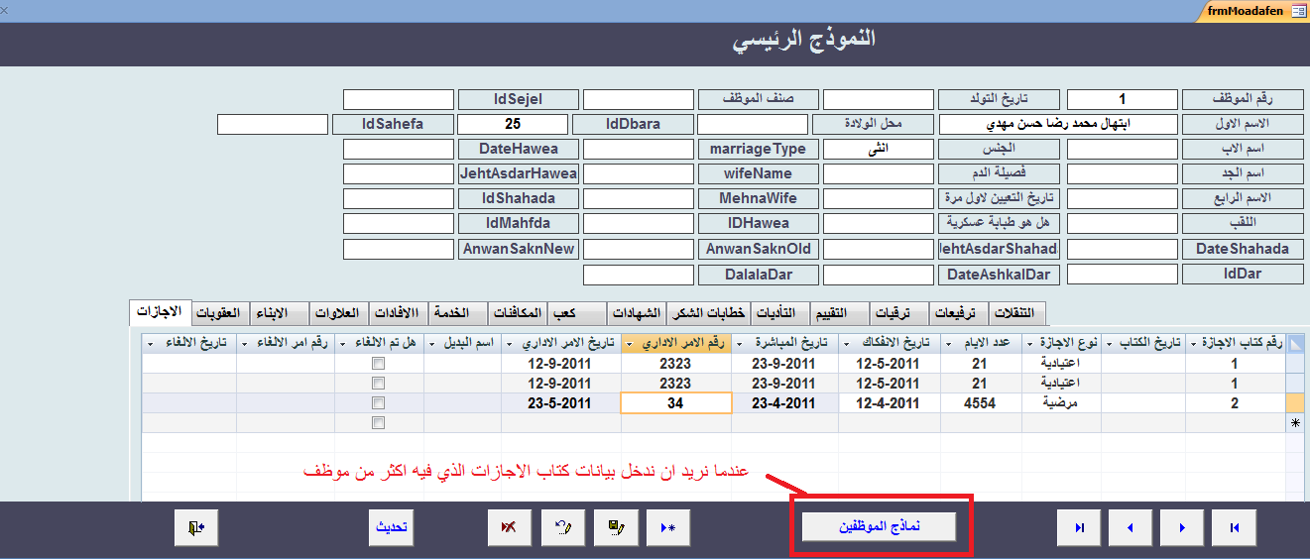The width and height of the screenshot is (1310, 559).
Task: Click the add new record icon button
Action: click(668, 528)
